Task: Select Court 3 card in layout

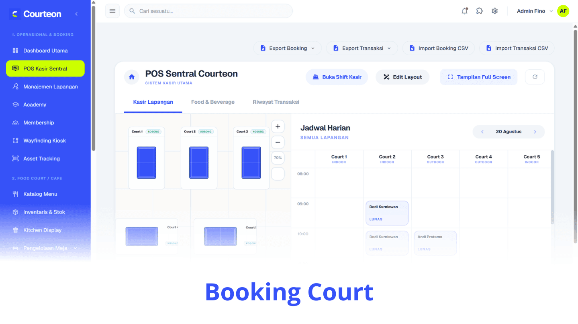Action: click(x=251, y=158)
